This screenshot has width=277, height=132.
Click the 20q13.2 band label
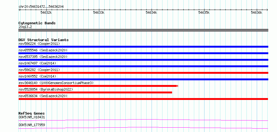point(25,27)
